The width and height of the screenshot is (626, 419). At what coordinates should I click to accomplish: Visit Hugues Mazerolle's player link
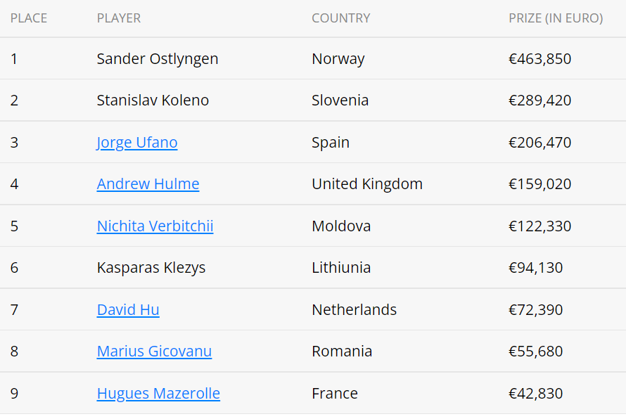158,394
